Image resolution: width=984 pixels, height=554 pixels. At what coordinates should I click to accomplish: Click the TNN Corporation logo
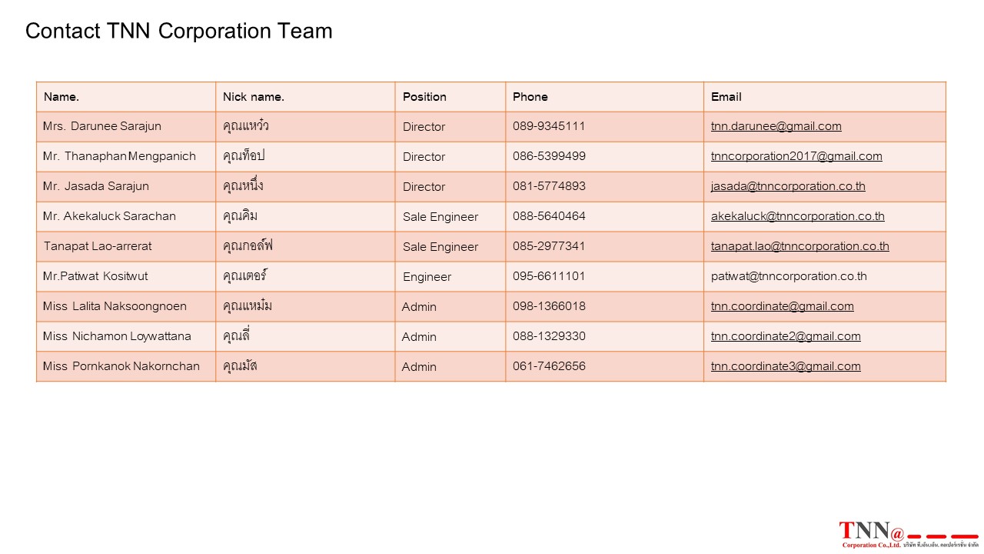tap(908, 534)
